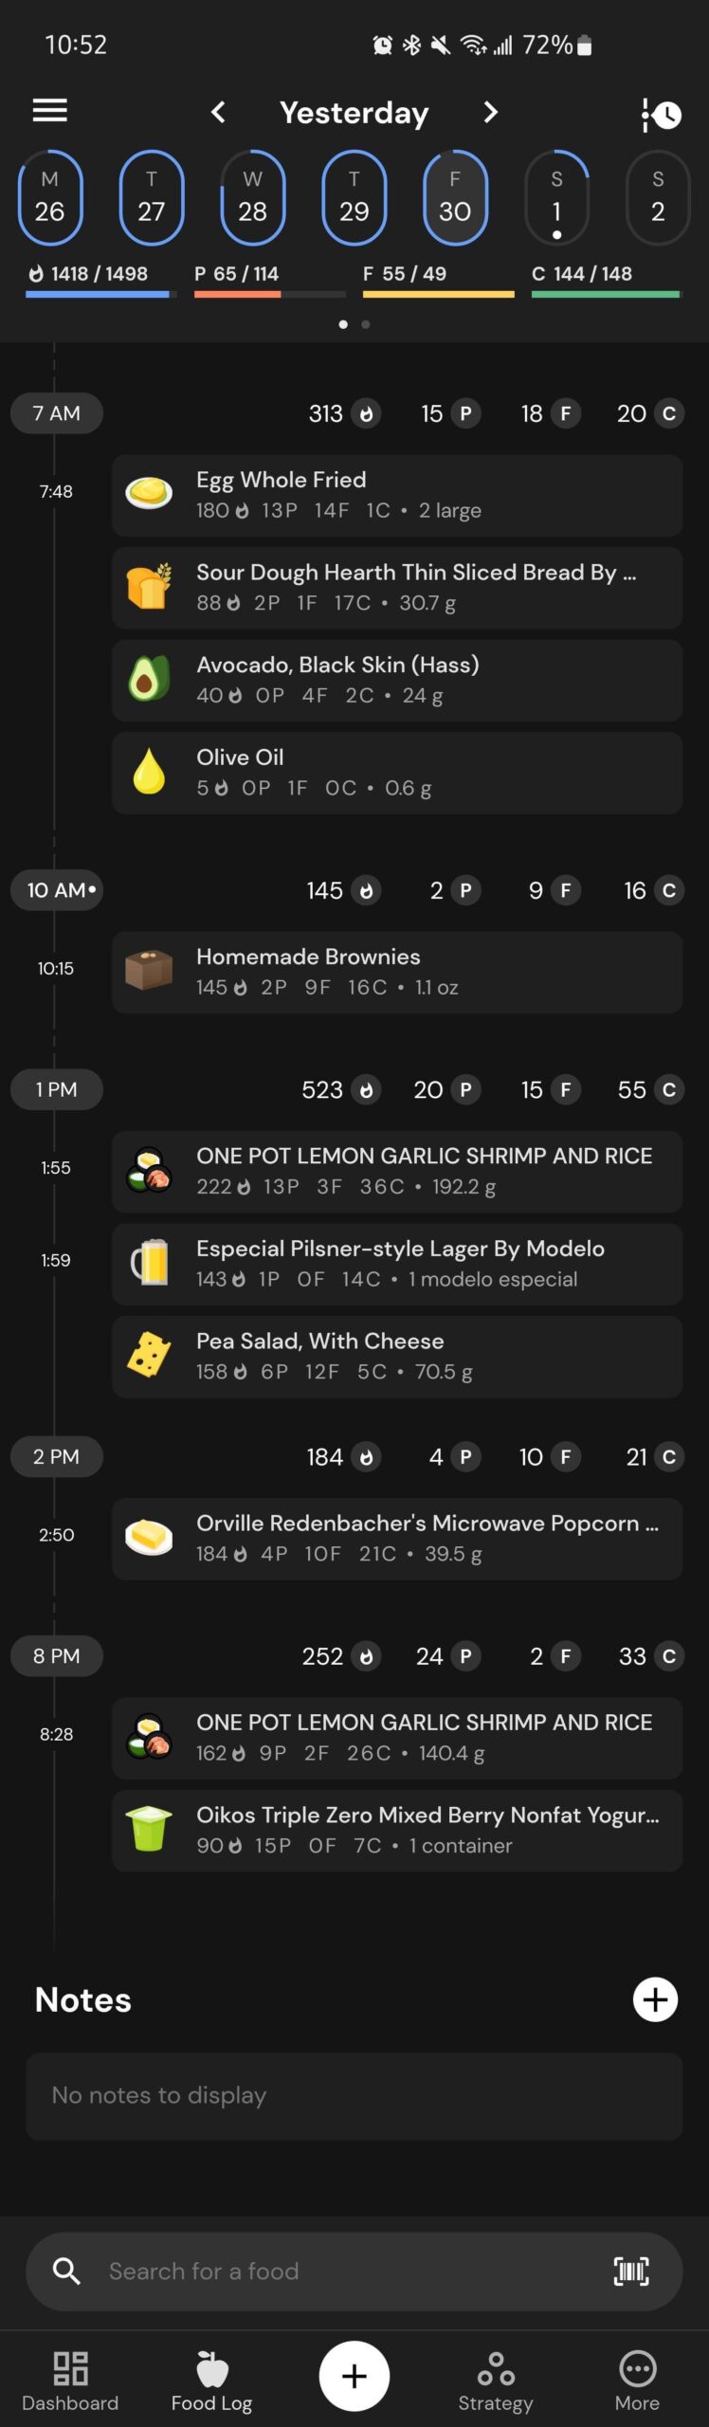709x2427 pixels.
Task: Add a new note with plus icon
Action: click(655, 1999)
